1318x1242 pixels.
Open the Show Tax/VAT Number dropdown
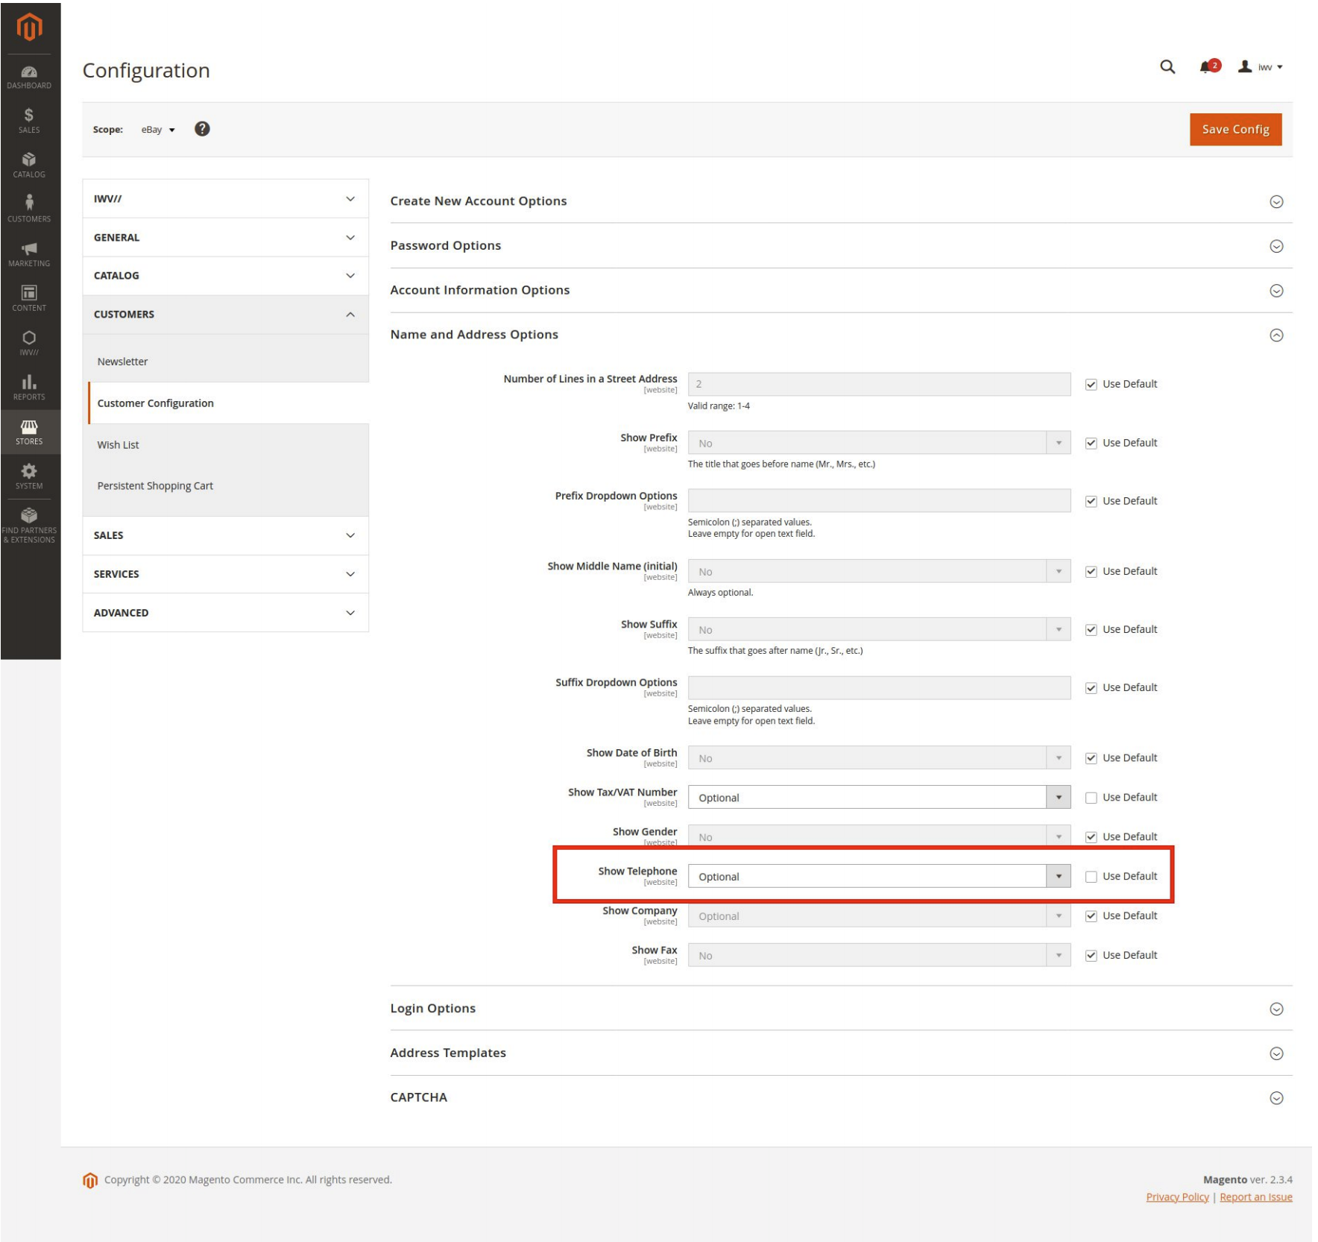(x=878, y=798)
